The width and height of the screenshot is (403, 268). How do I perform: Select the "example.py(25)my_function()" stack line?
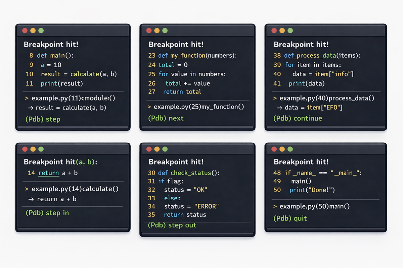click(x=196, y=107)
